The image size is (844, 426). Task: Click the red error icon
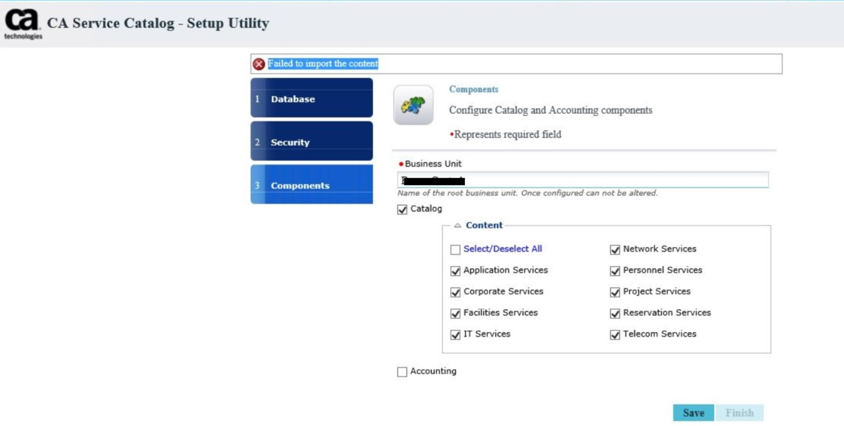tap(259, 64)
